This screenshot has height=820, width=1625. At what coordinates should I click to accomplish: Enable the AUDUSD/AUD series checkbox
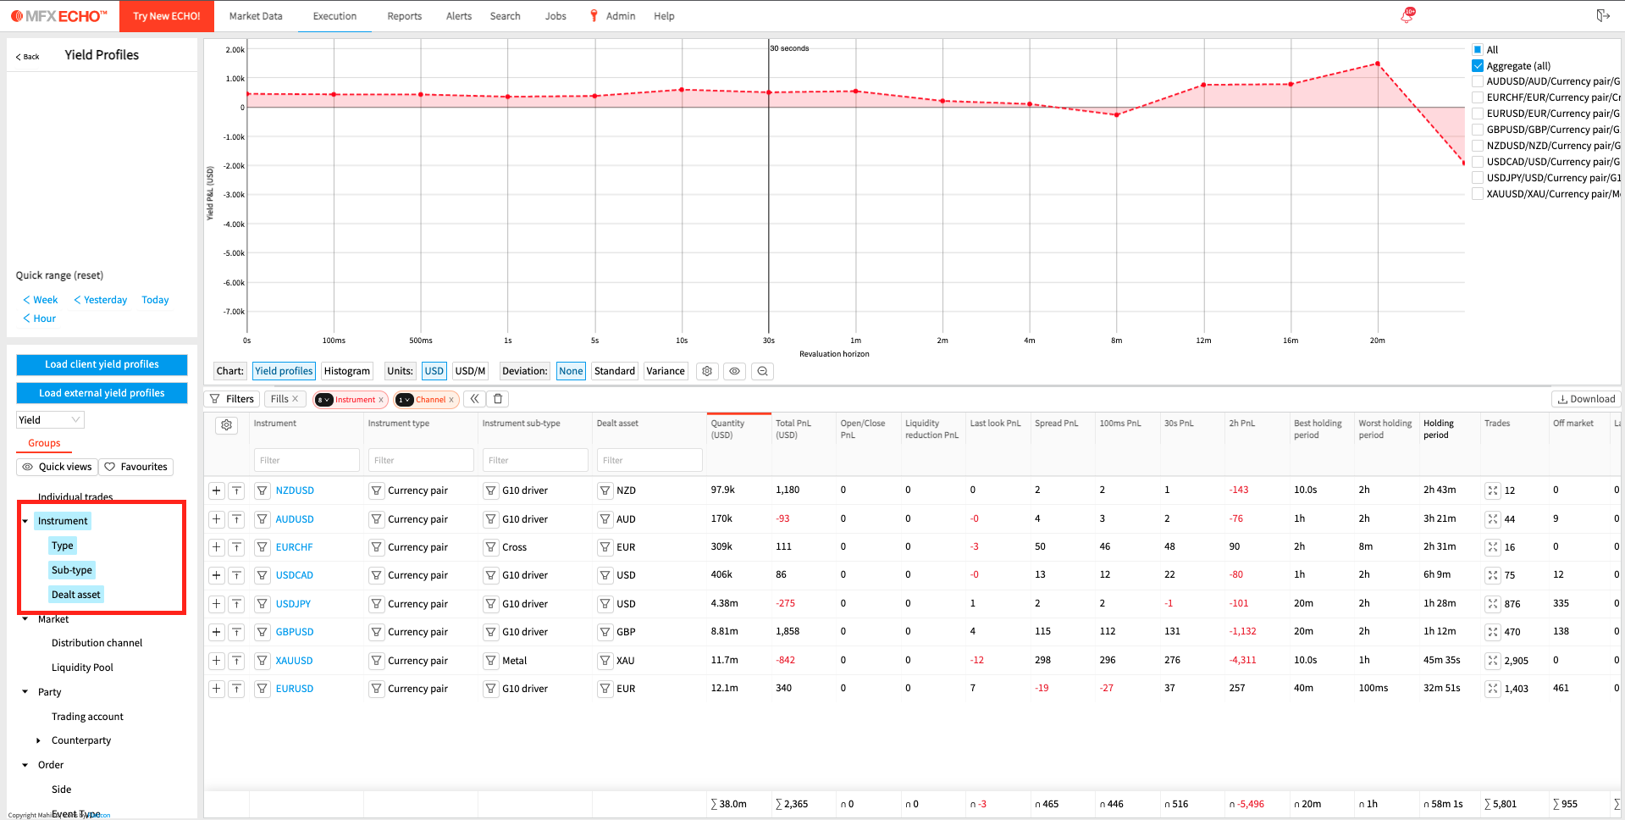(x=1478, y=81)
